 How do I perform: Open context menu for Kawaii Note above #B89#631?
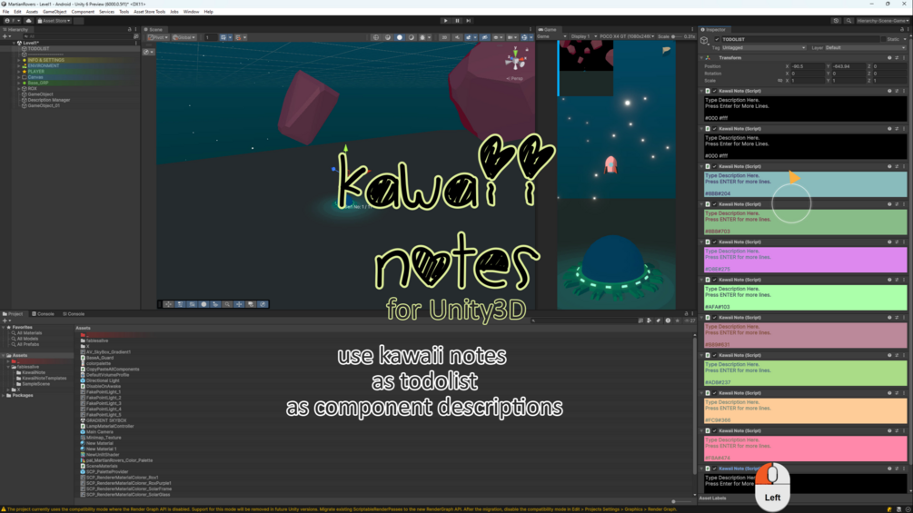click(x=904, y=318)
